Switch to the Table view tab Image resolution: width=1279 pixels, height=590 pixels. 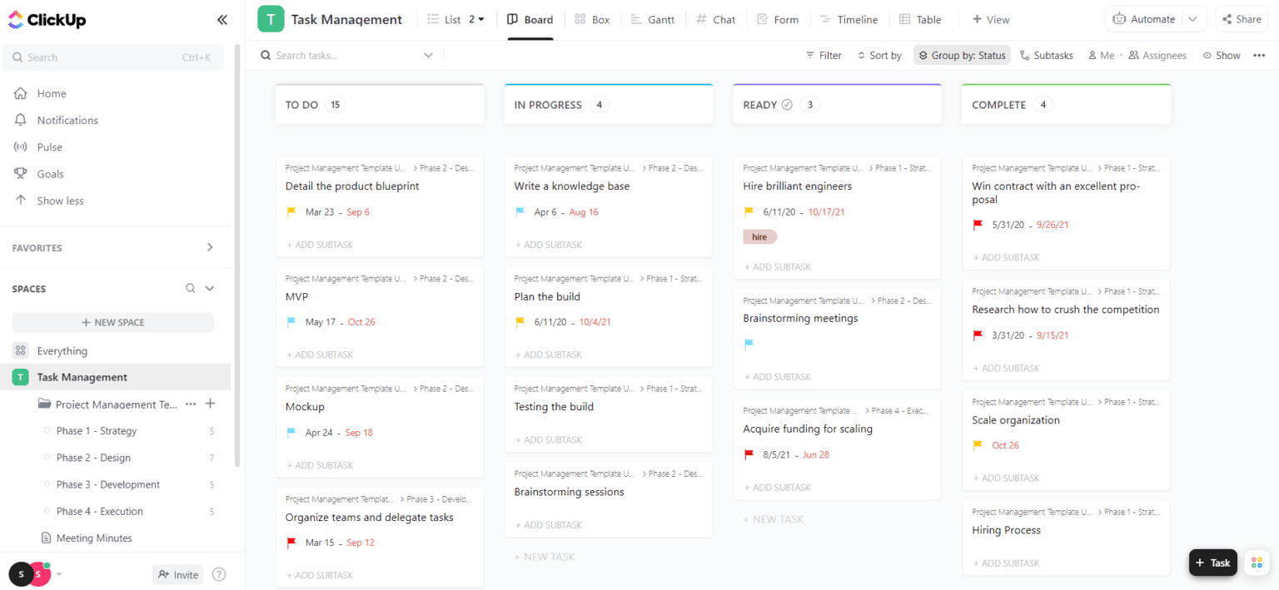[921, 18]
